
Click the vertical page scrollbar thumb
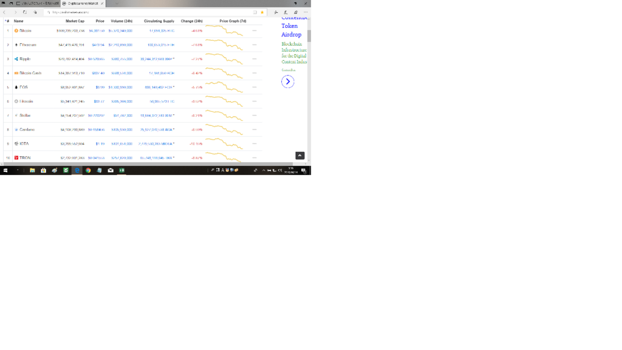309,36
